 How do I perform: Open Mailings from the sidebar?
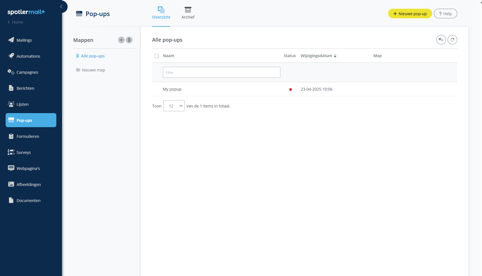click(24, 40)
